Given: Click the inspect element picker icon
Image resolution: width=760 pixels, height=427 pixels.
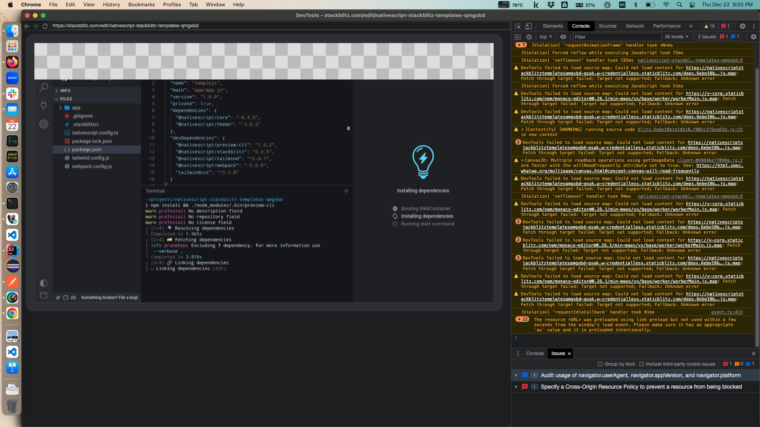Looking at the screenshot, I should (518, 26).
